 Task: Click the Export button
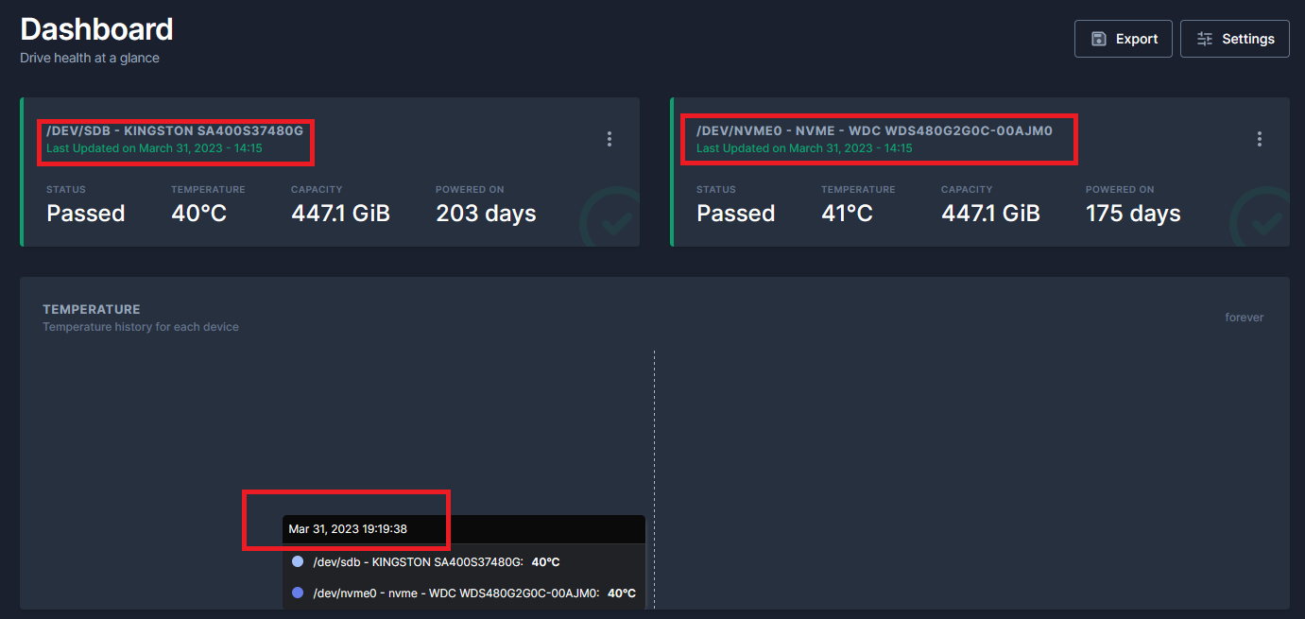(x=1124, y=39)
